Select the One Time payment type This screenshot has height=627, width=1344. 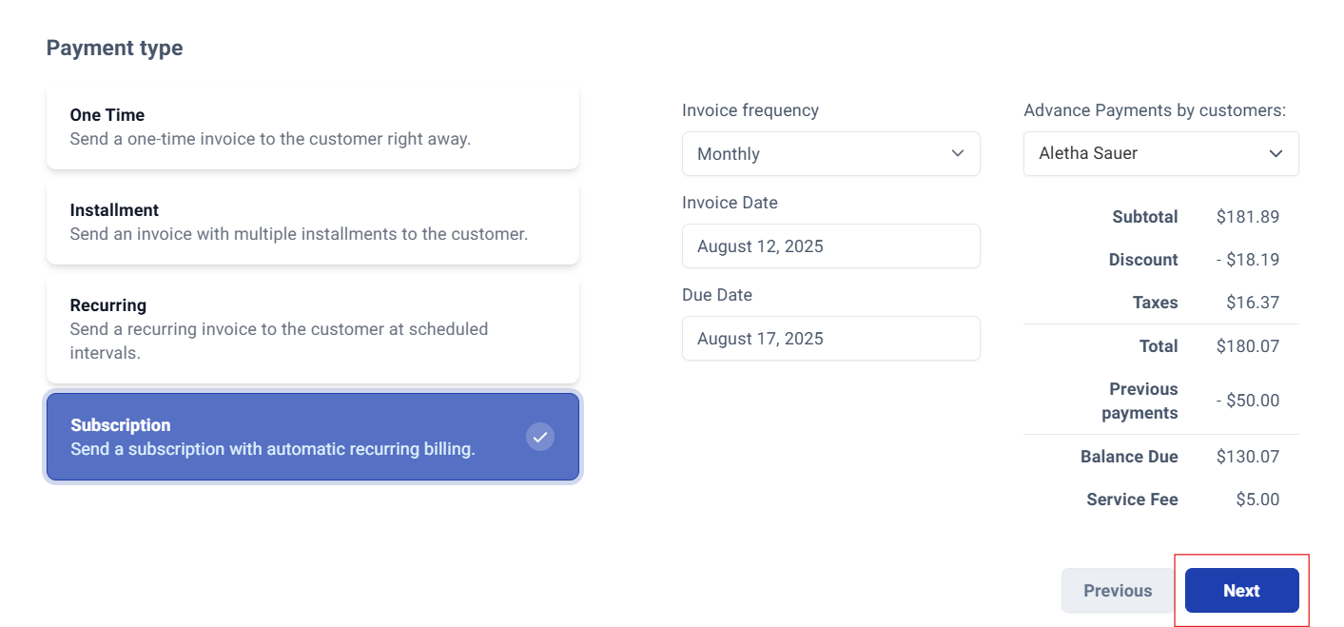pos(313,127)
